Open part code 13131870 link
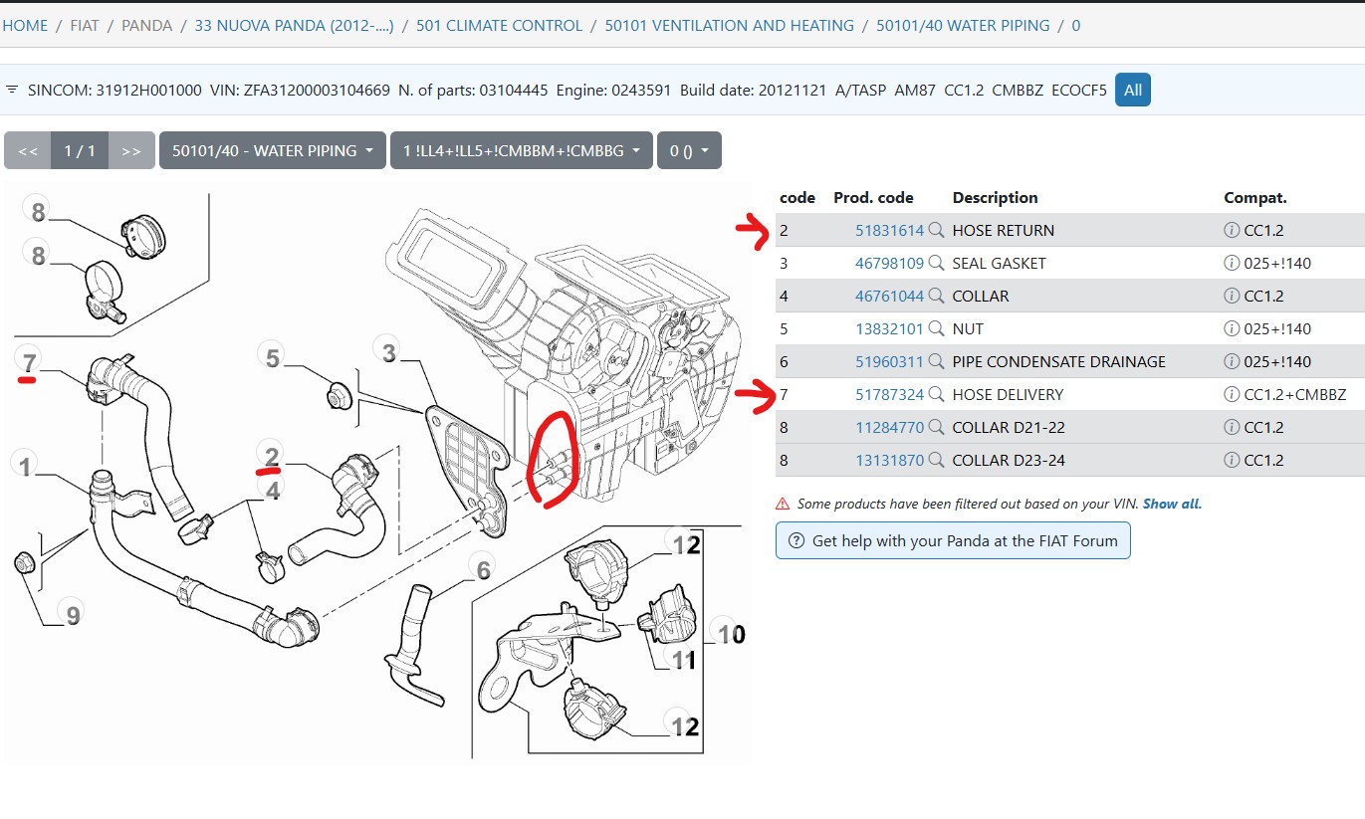Viewport: 1365px width, 819px height. (890, 460)
